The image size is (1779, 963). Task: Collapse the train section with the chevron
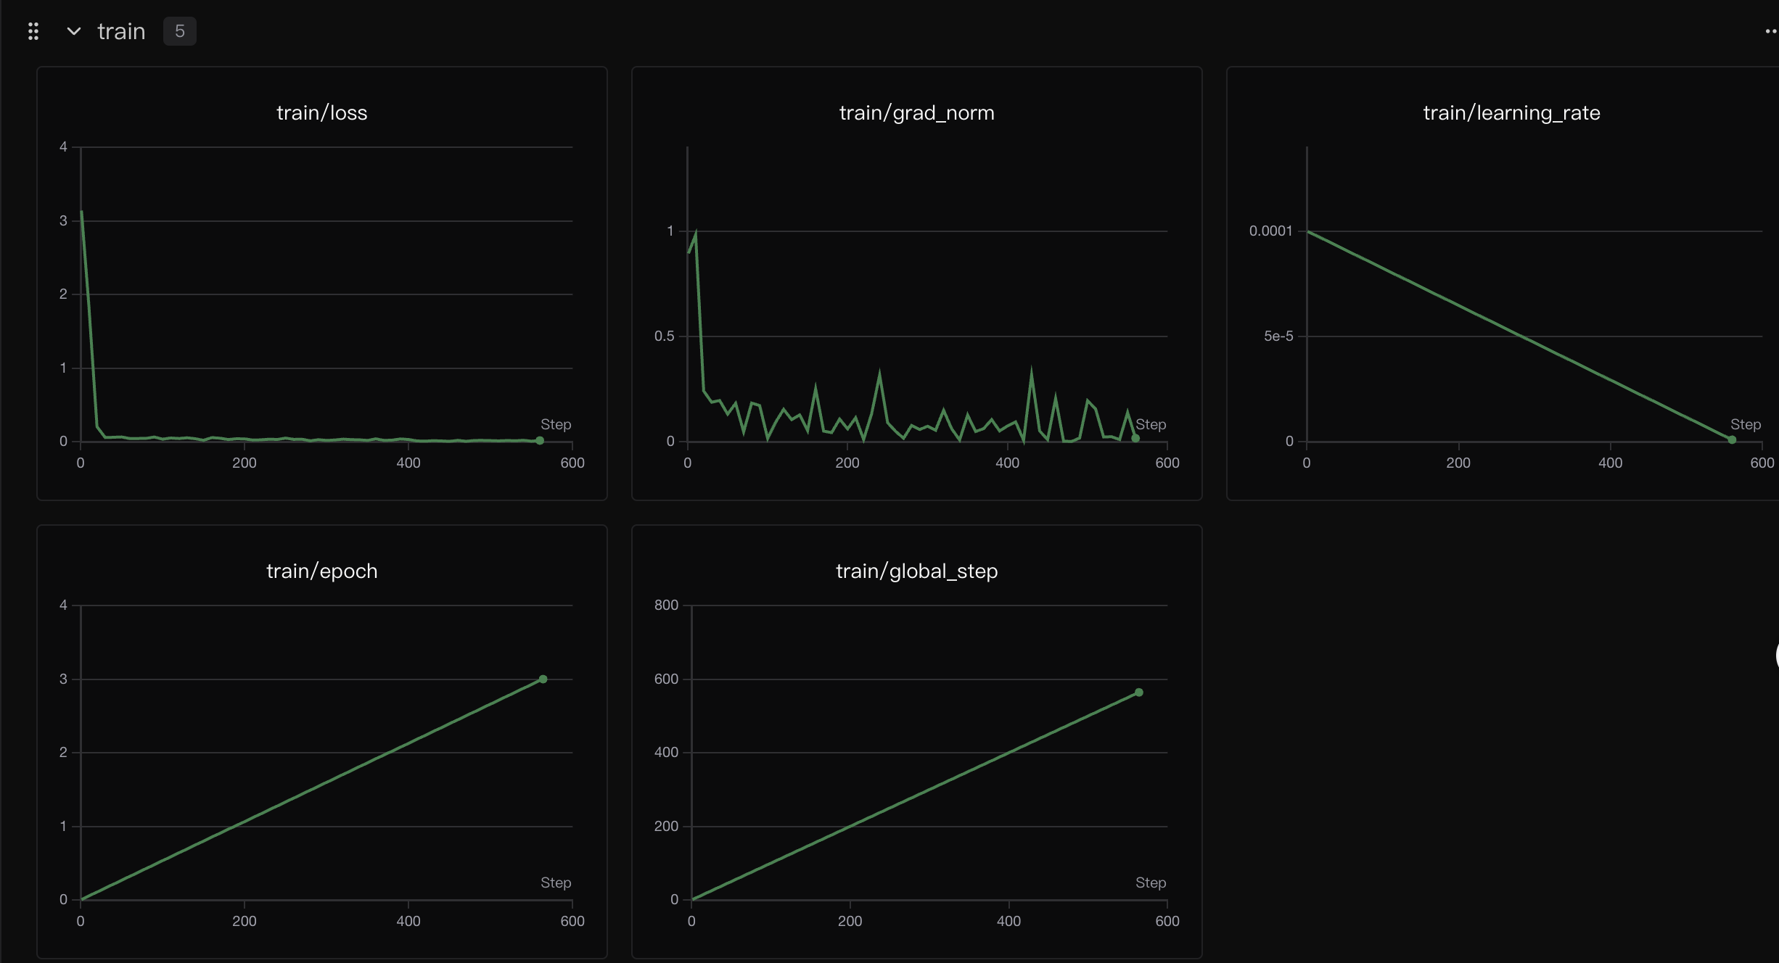[73, 31]
